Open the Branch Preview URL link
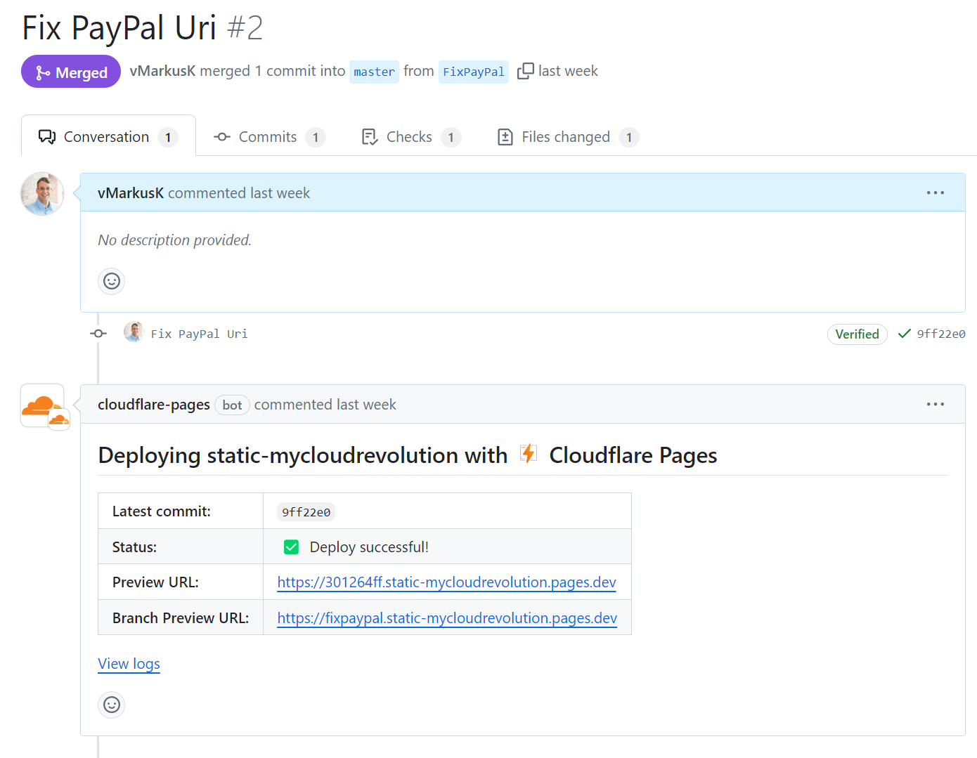The height and width of the screenshot is (758, 977). pyautogui.click(x=447, y=618)
